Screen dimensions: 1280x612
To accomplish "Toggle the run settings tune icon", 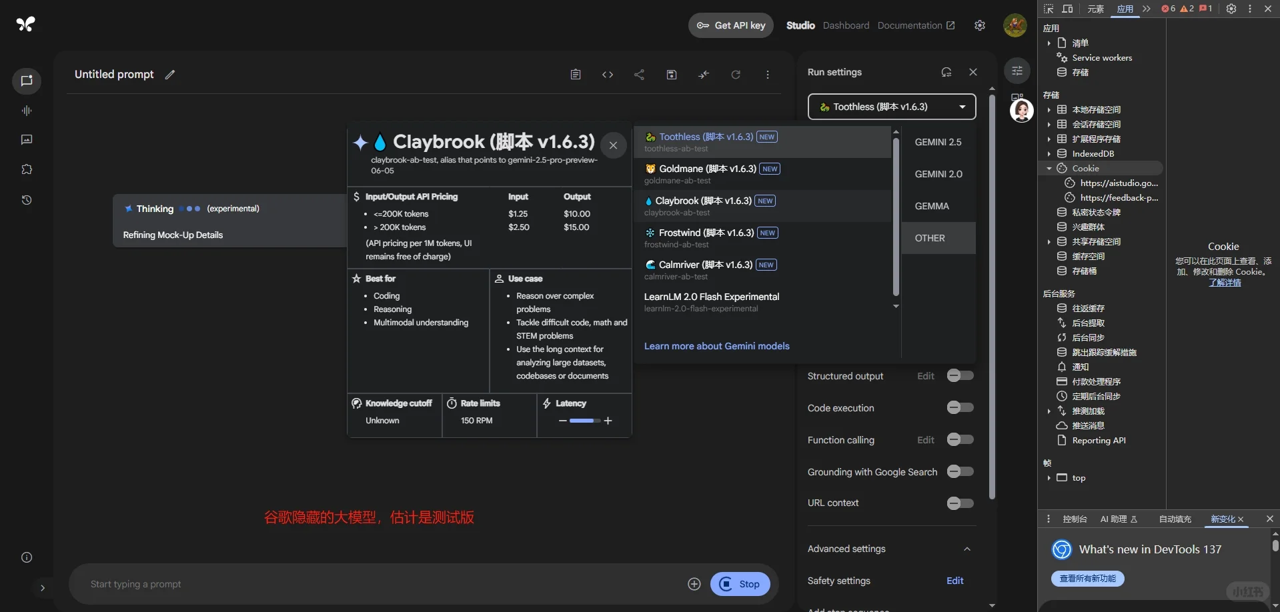I will point(1017,71).
